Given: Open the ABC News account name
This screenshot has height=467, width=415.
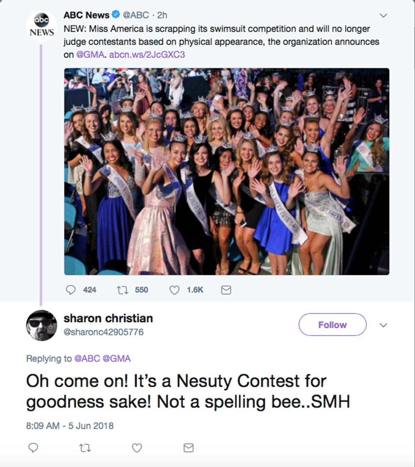Looking at the screenshot, I should pyautogui.click(x=86, y=15).
